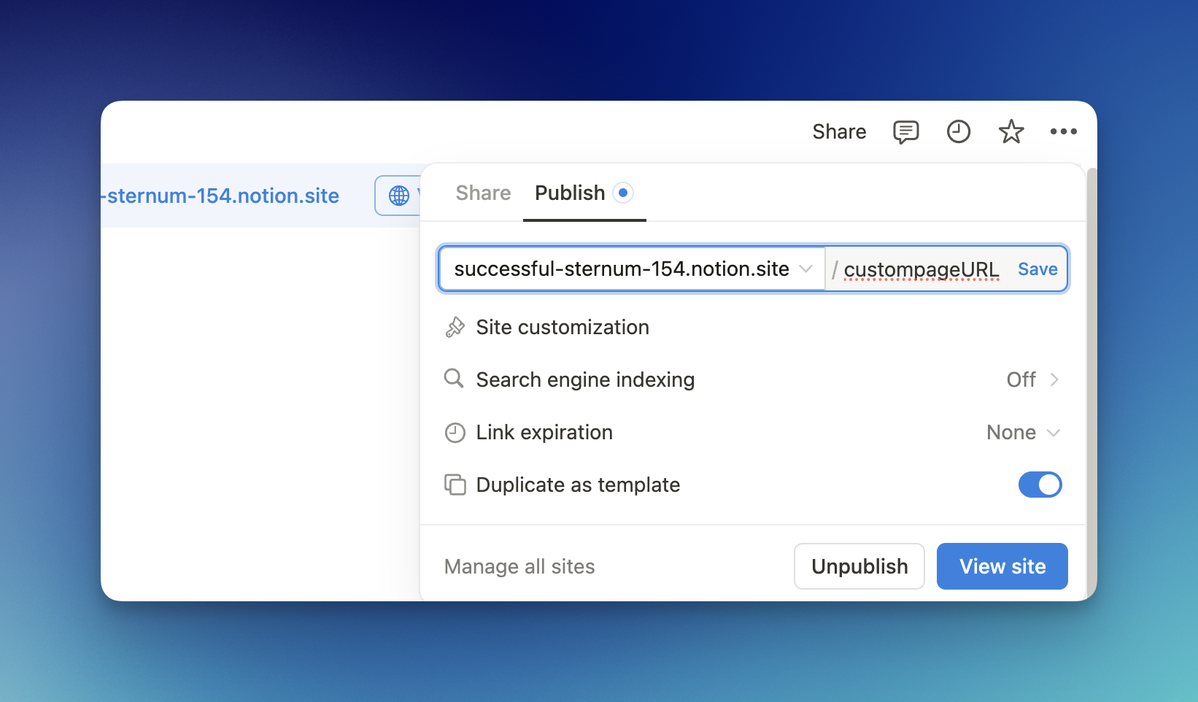Open Site customization settings
Image resolution: width=1198 pixels, height=702 pixels.
click(753, 328)
